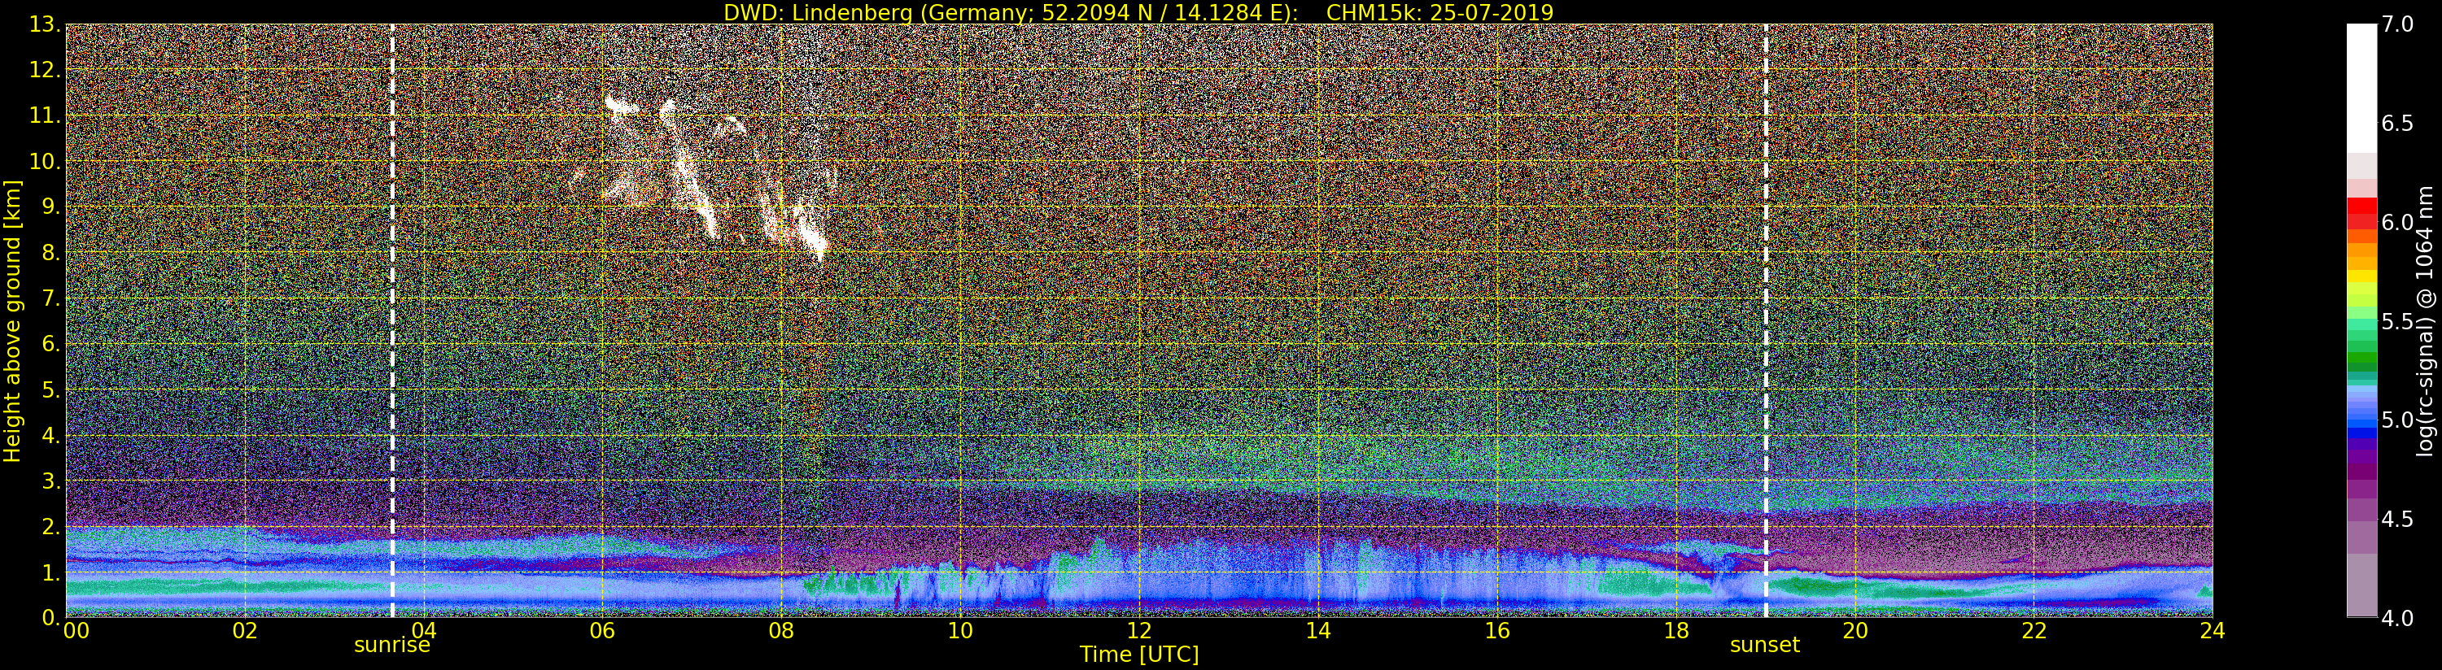Click the time axis tick label 22
Image resolution: width=2442 pixels, height=670 pixels.
tap(2034, 631)
